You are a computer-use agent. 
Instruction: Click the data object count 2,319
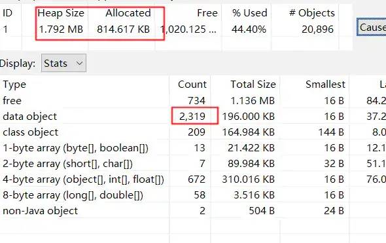192,117
